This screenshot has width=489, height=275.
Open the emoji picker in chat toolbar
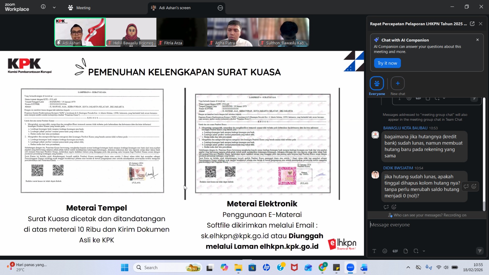[384, 251]
